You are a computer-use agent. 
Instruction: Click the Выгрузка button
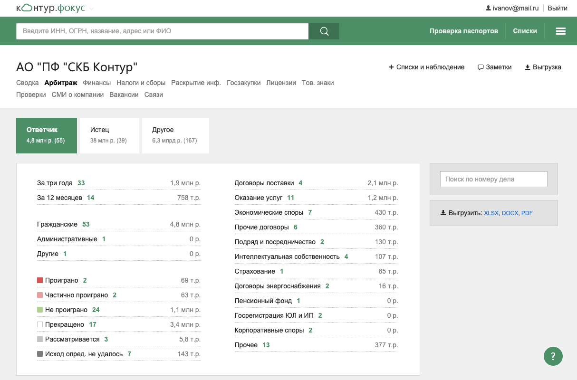tap(543, 67)
